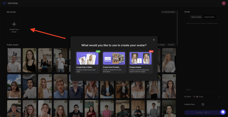
Task: Select the woman wearing black hijab avatar
Action: tap(138, 108)
